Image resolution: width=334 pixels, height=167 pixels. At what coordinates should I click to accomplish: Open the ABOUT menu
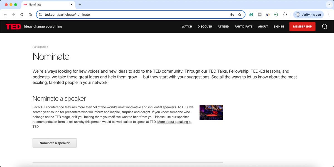(x=263, y=26)
